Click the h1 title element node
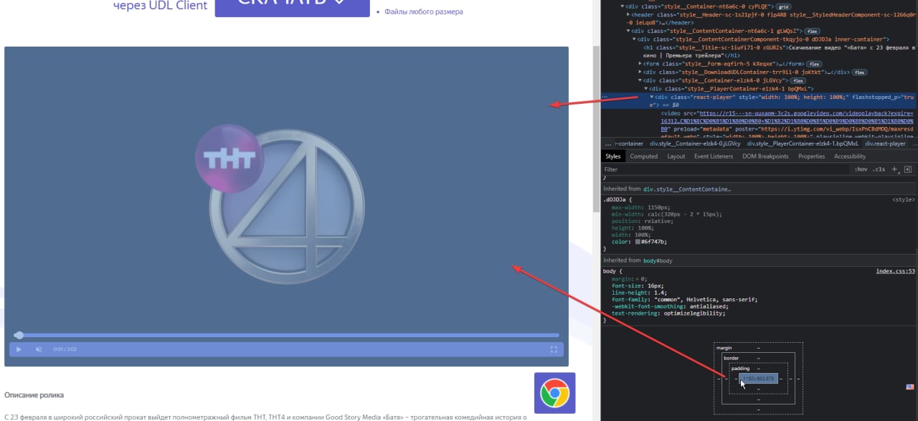The width and height of the screenshot is (918, 421). [x=780, y=52]
